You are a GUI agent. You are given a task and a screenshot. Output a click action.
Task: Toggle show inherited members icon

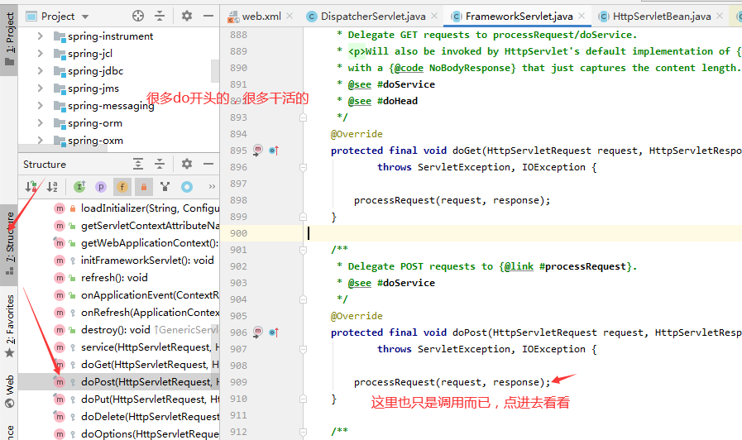(x=79, y=187)
